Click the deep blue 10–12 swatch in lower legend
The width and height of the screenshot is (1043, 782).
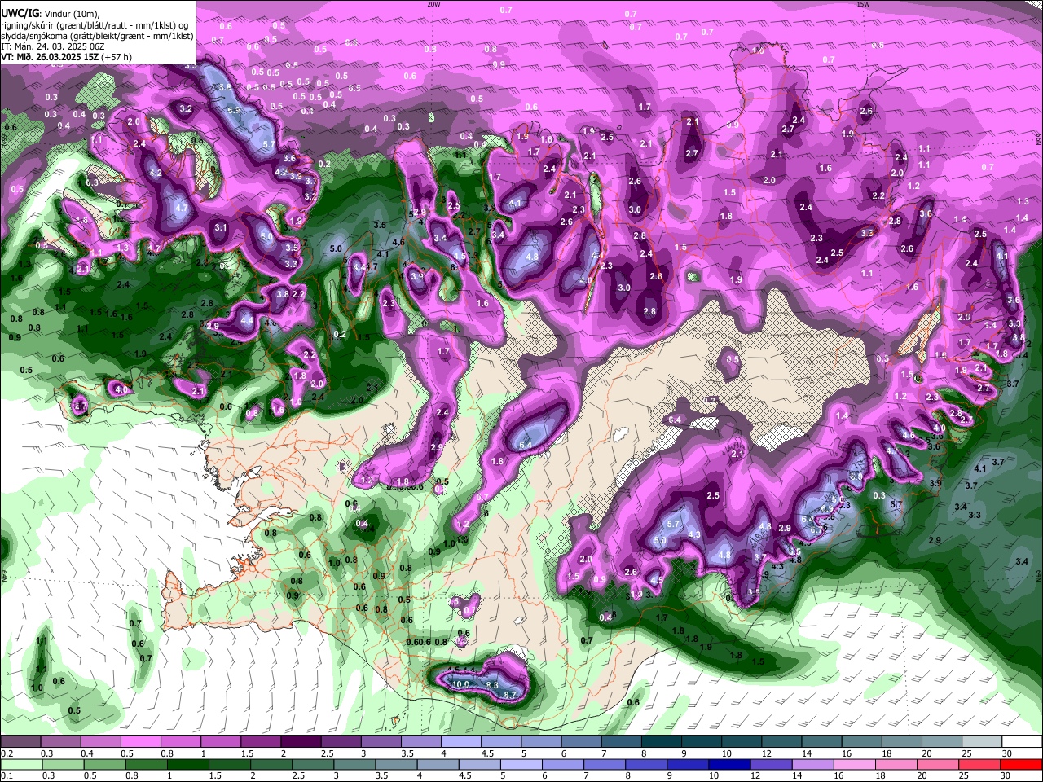728,764
